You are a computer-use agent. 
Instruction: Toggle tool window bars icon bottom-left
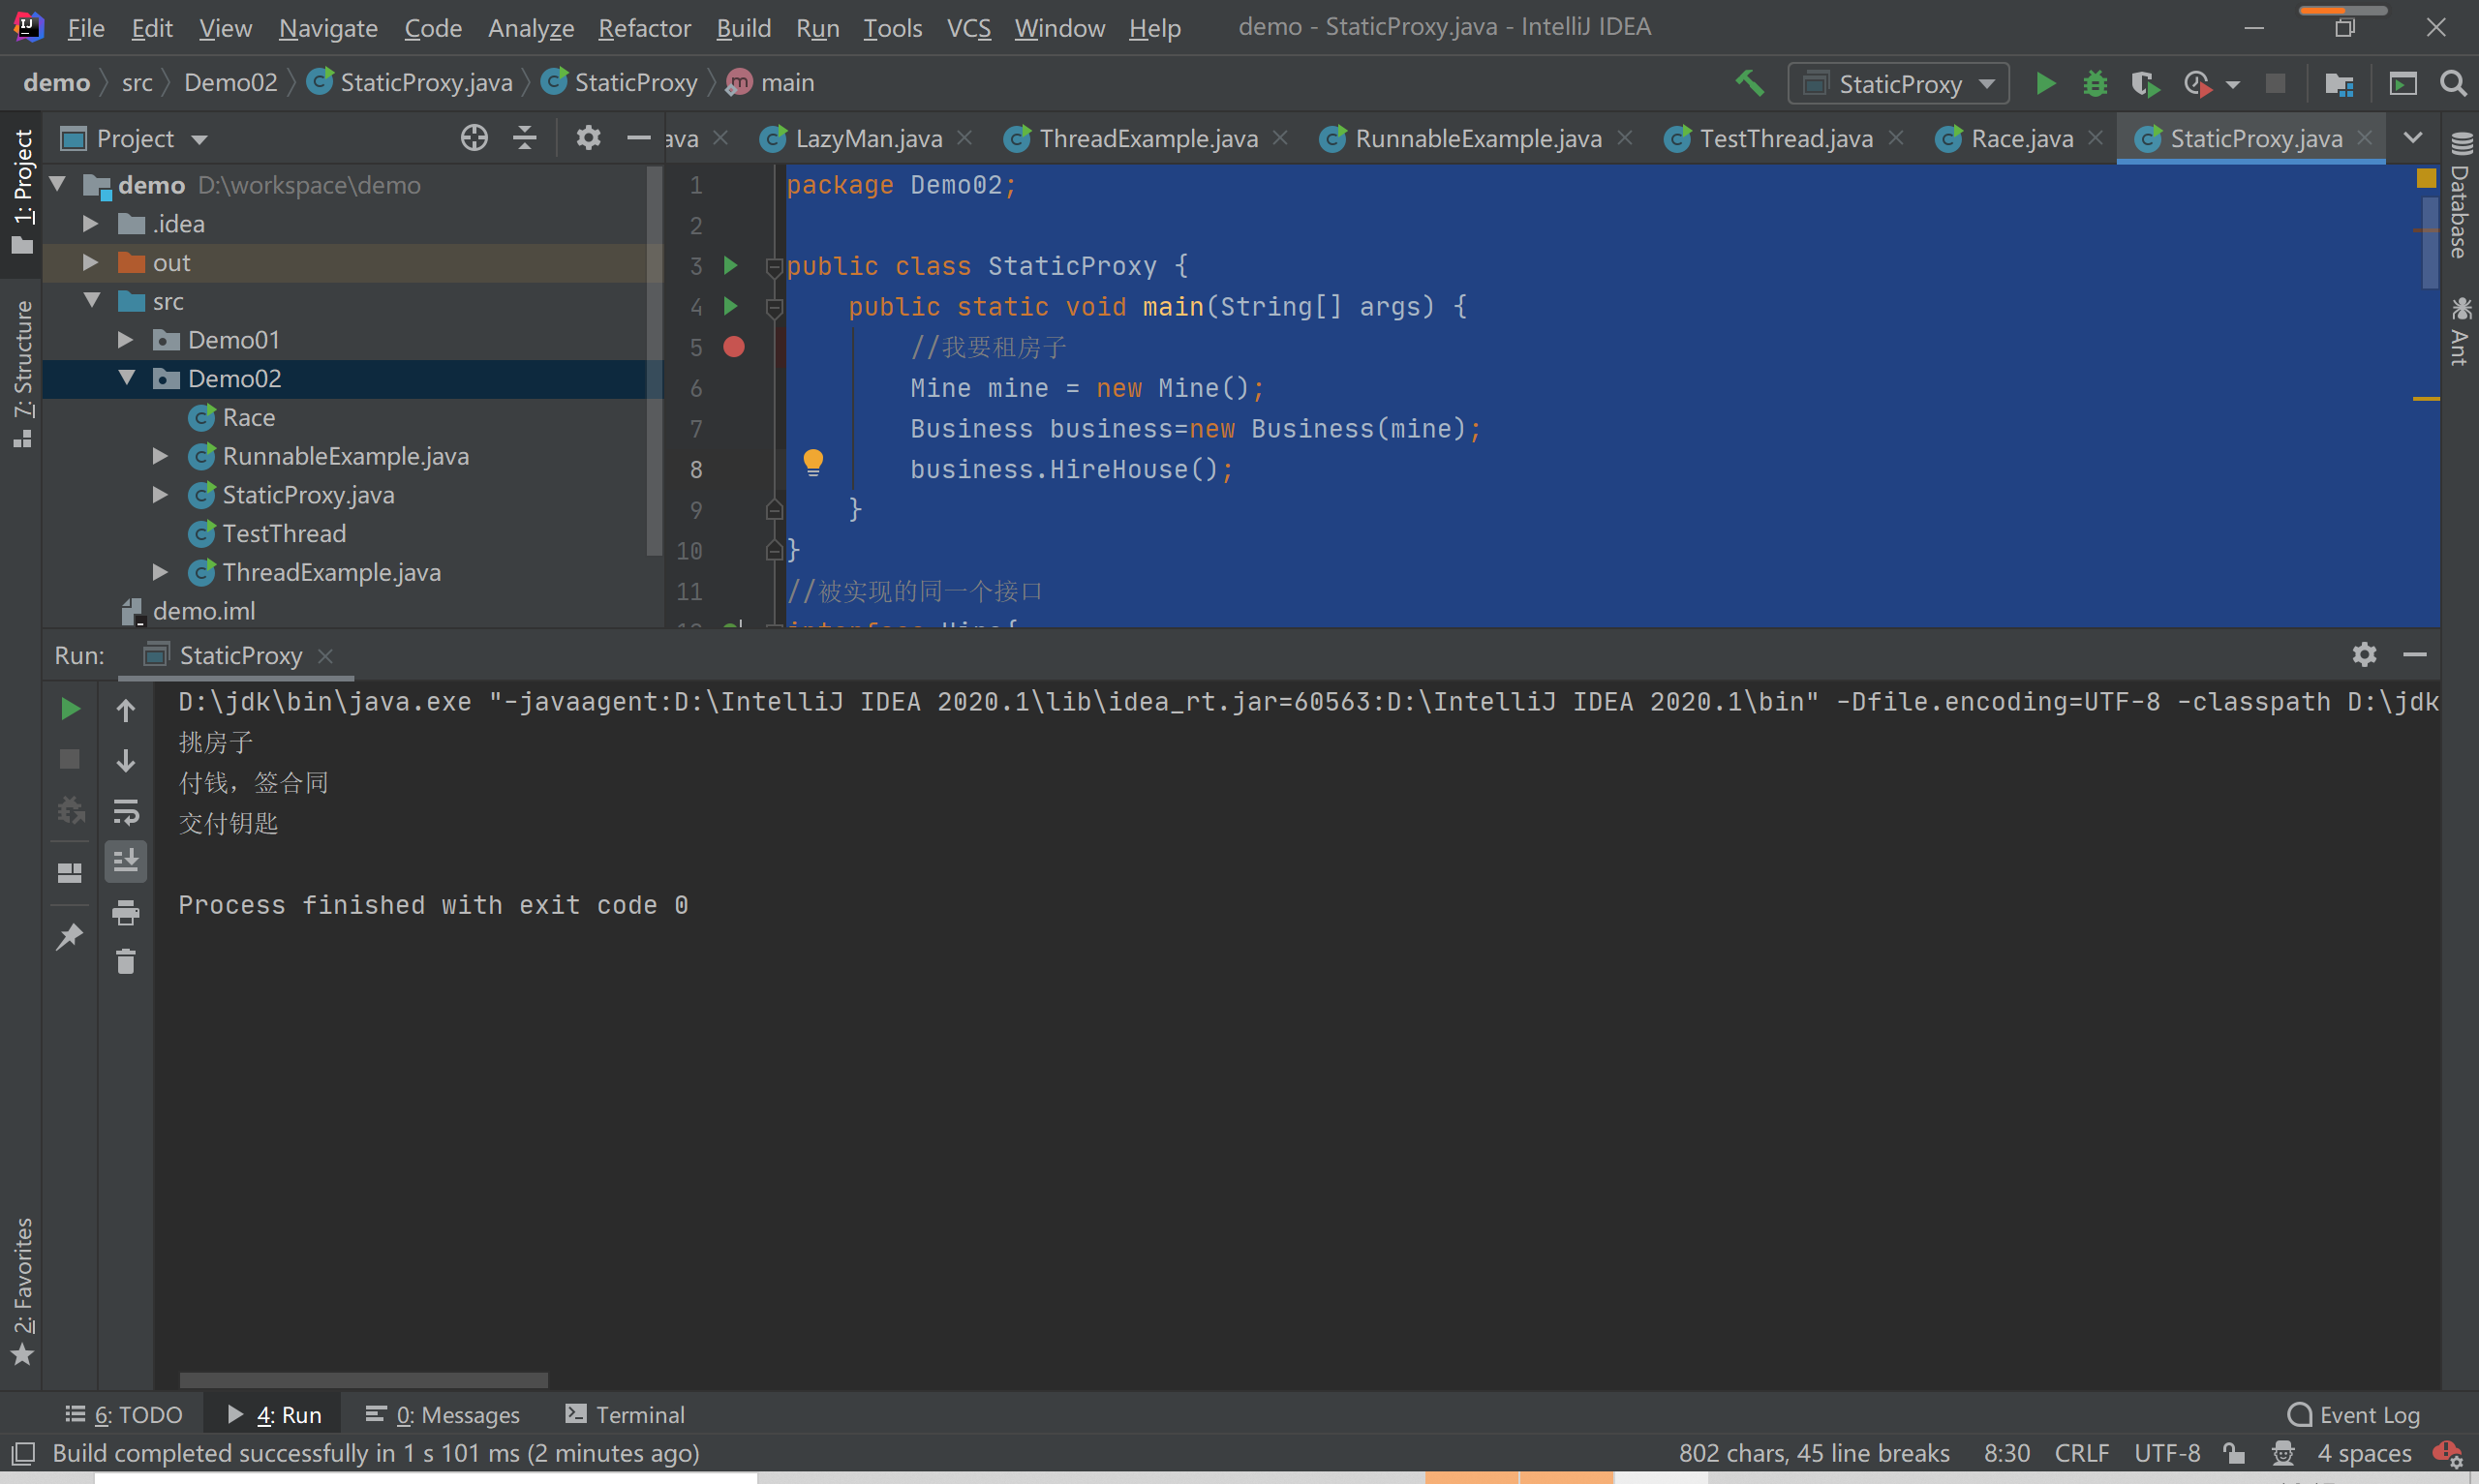pos(23,1453)
